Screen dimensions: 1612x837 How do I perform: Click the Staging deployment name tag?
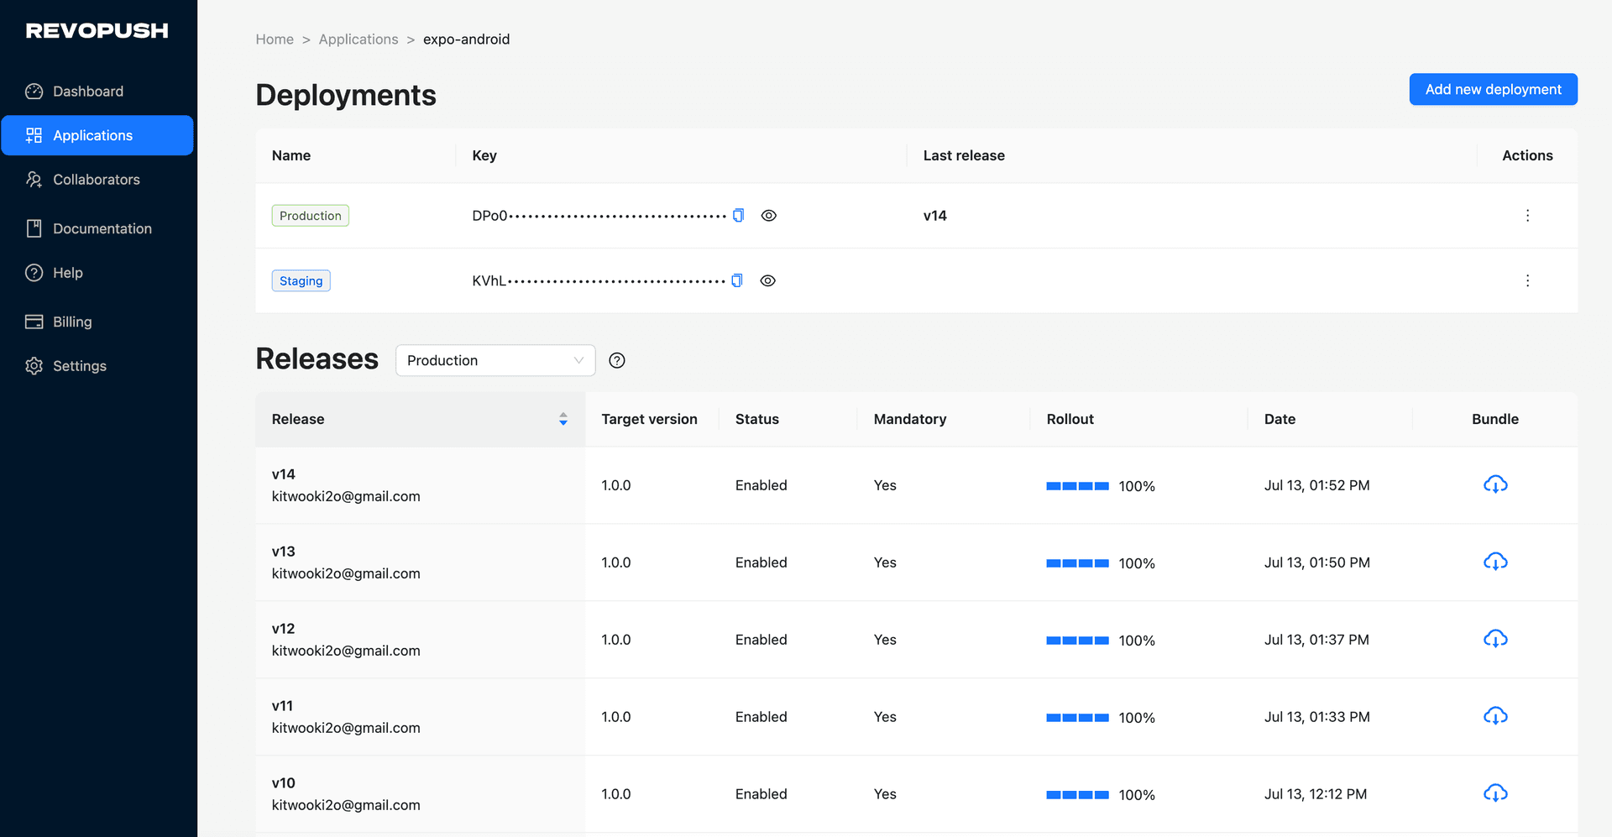pos(301,280)
